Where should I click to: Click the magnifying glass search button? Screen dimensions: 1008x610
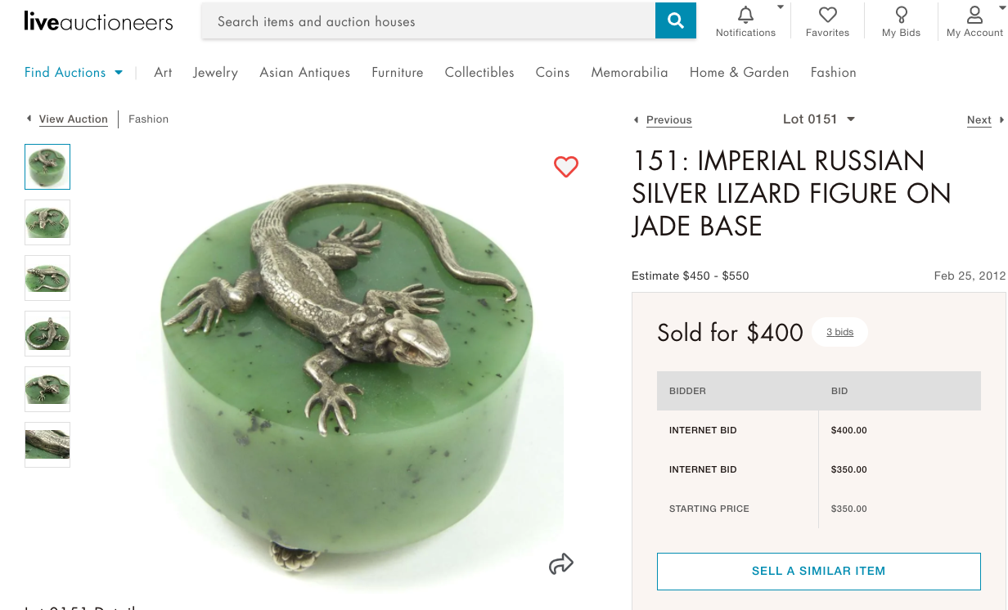[x=675, y=21]
